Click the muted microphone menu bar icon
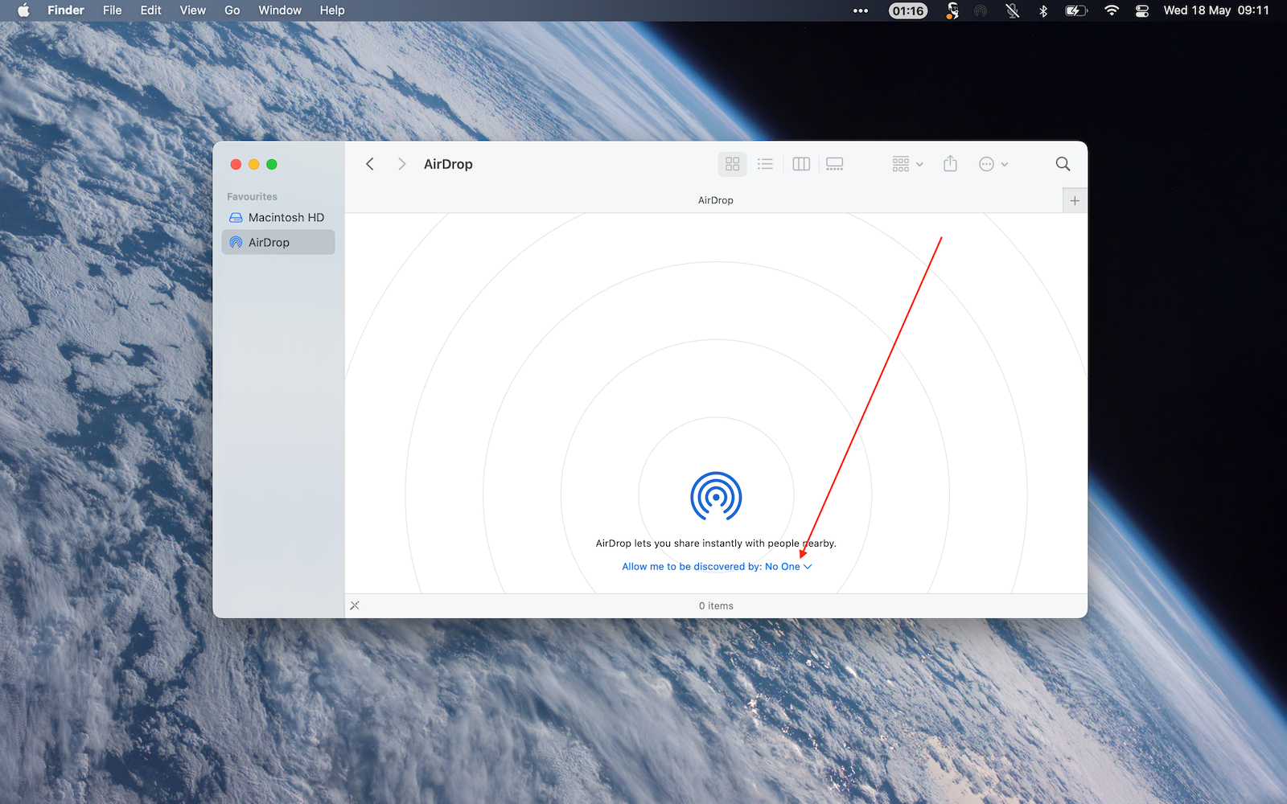 (x=1013, y=10)
